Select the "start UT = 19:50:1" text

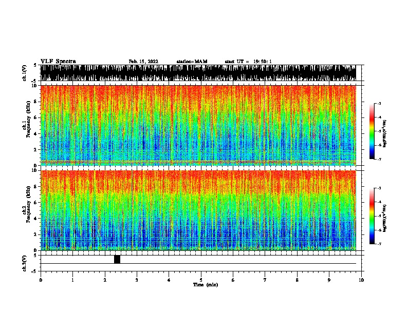coord(248,62)
